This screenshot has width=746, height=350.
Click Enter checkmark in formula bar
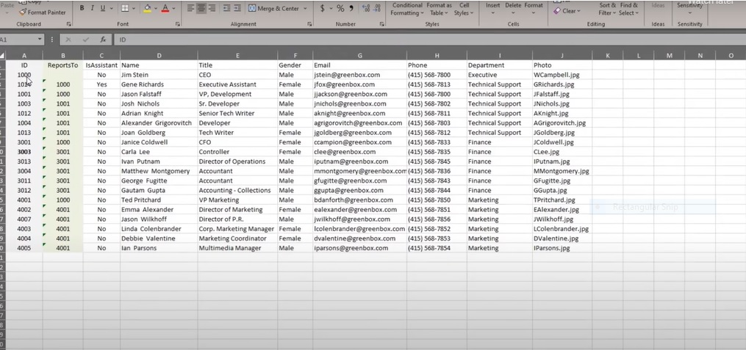(86, 40)
